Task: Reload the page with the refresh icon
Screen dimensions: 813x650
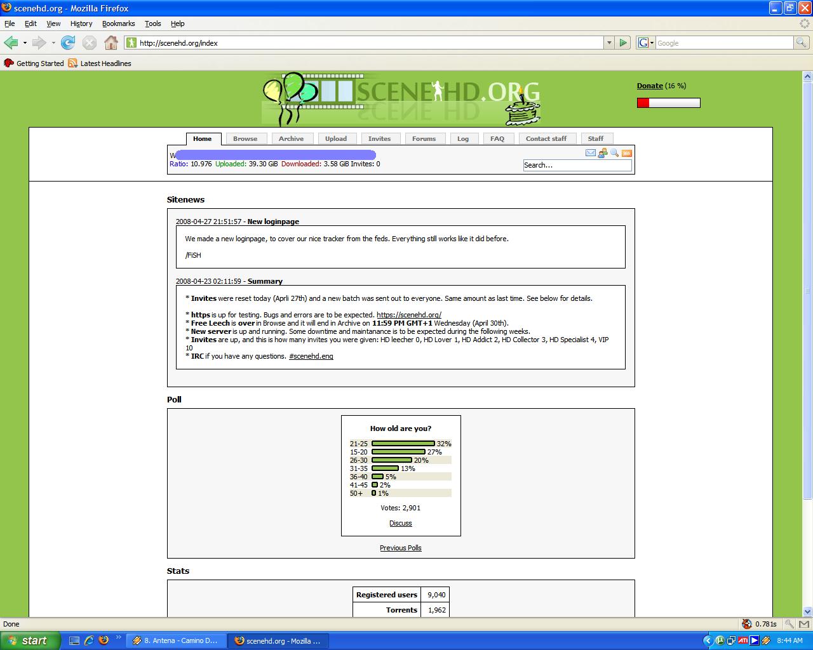Action: pos(68,43)
